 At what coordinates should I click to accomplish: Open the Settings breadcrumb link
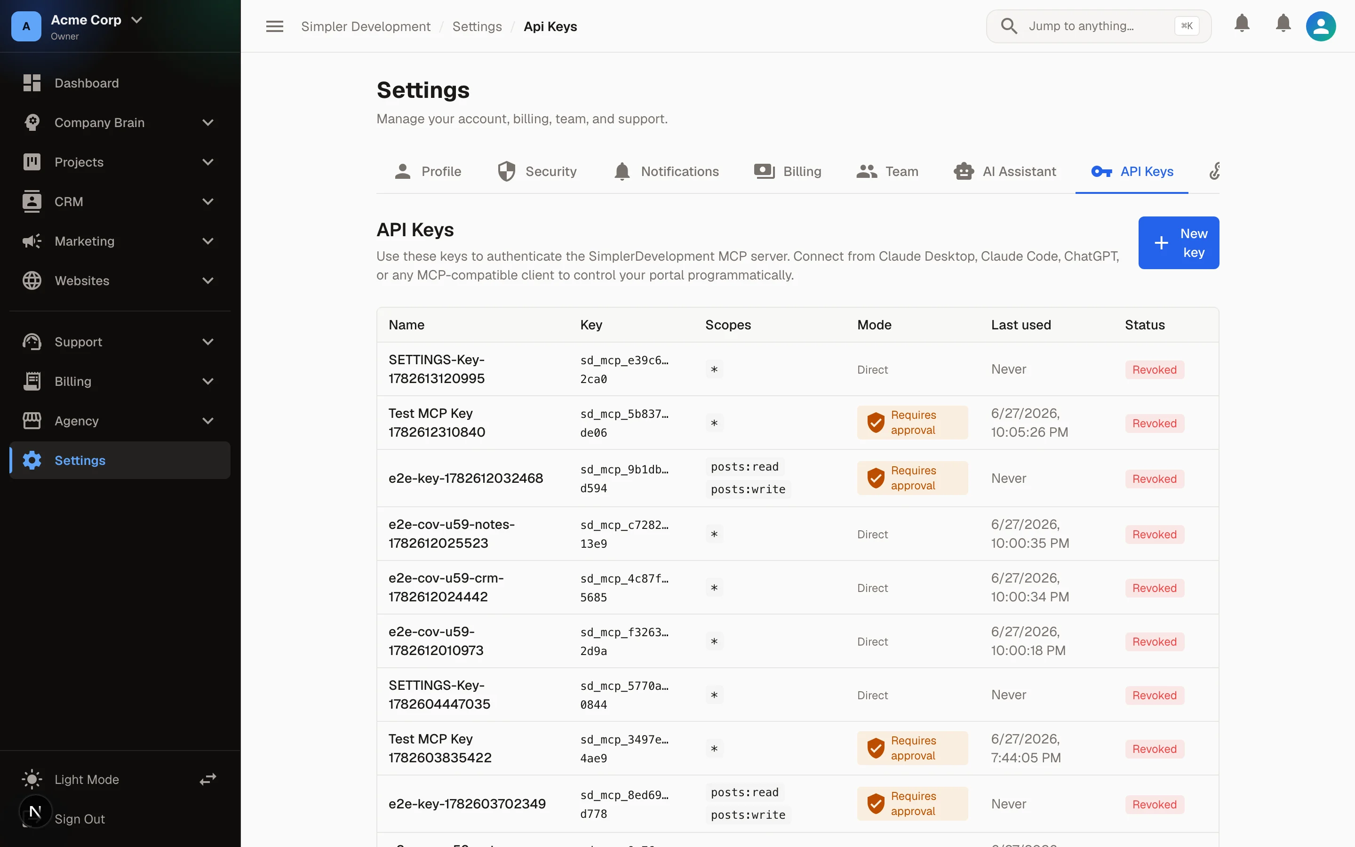click(x=477, y=26)
